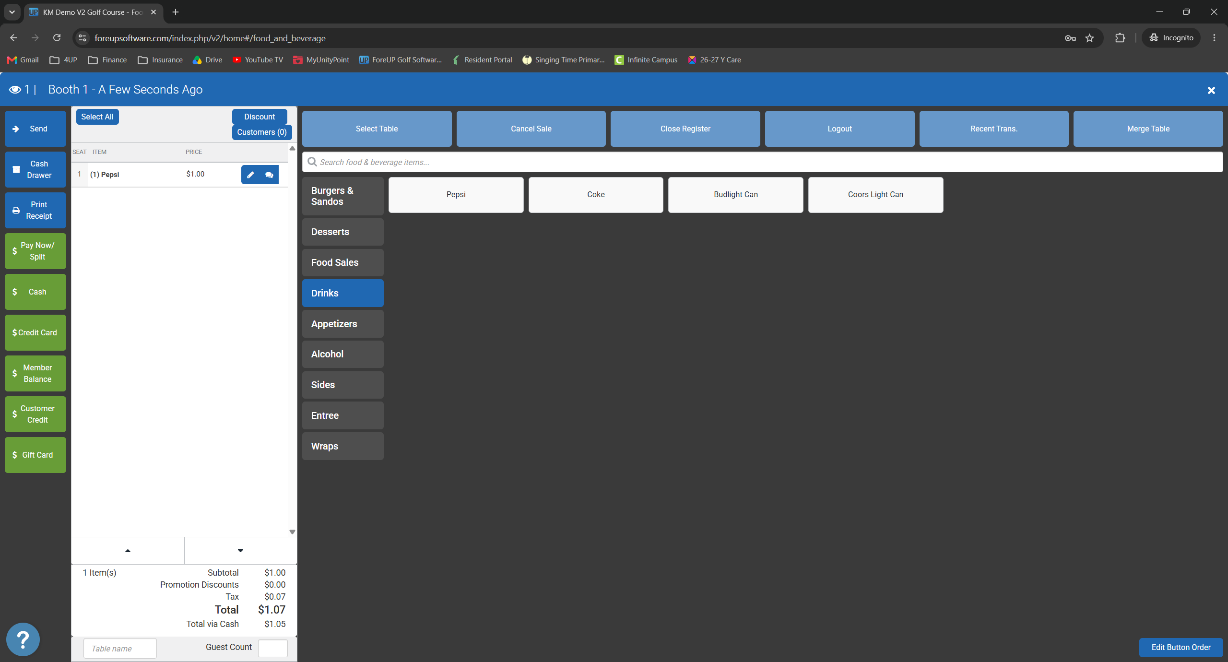Open ForeUP Golf Software bookmark
The height and width of the screenshot is (662, 1228).
[401, 60]
